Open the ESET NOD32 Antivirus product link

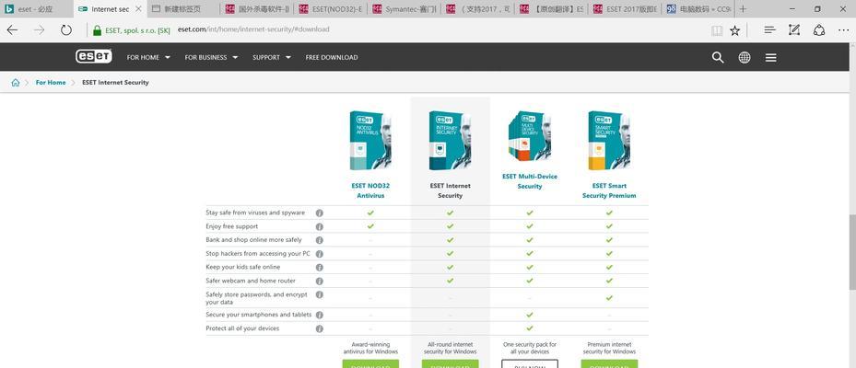(370, 190)
